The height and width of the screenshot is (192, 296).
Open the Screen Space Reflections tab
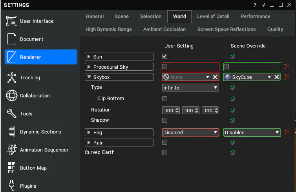(x=227, y=29)
